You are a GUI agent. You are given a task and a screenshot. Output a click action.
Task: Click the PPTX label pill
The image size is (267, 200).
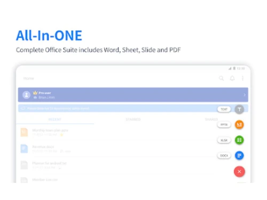pyautogui.click(x=224, y=125)
